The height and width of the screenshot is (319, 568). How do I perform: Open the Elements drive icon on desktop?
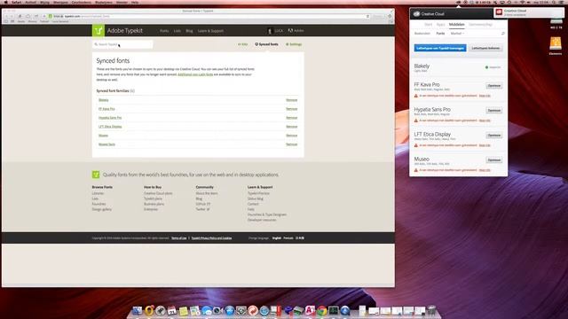point(556,43)
